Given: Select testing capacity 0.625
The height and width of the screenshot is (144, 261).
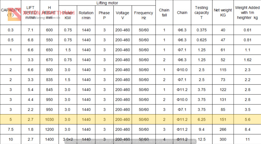Looking at the screenshot, I should 202,40.
